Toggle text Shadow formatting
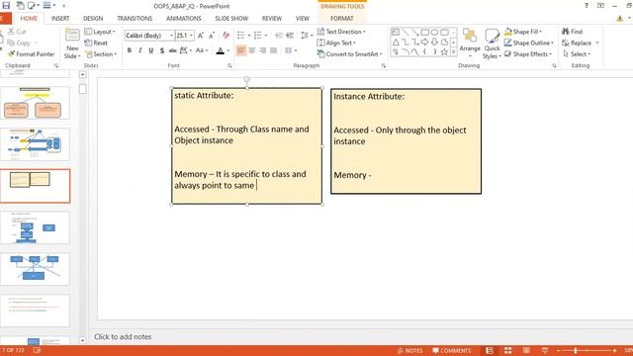This screenshot has height=356, width=633. [x=162, y=50]
